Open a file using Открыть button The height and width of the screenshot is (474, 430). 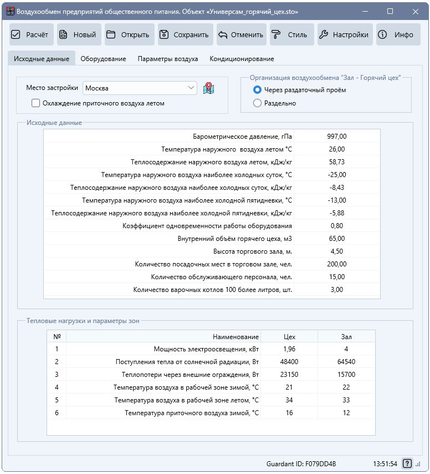(128, 34)
